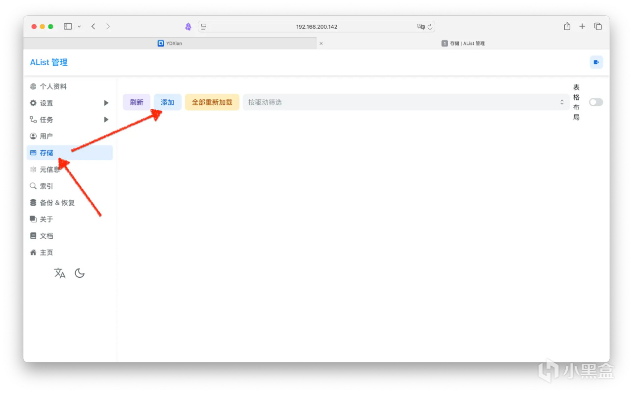The width and height of the screenshot is (633, 393).
Task: Toggle dark mode with the moon icon
Action: coord(80,273)
